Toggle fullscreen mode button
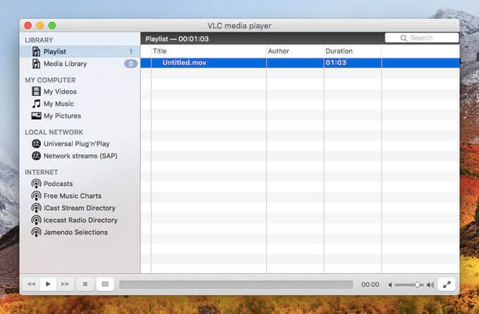 tap(447, 284)
